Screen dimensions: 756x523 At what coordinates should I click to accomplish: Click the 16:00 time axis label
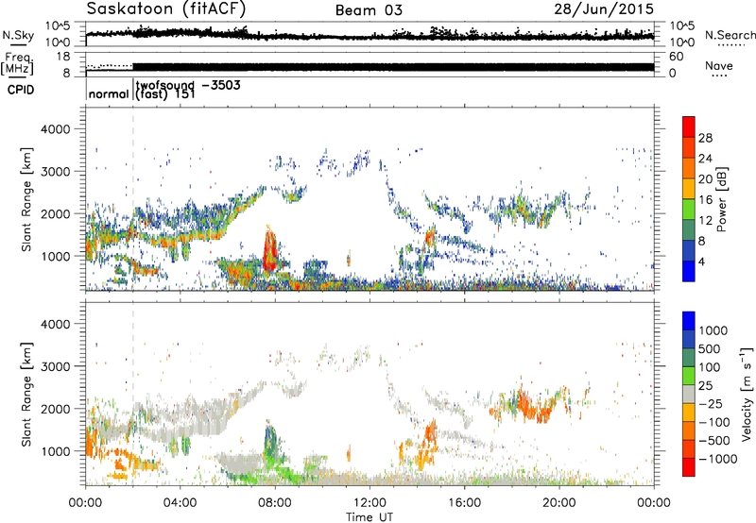point(464,502)
